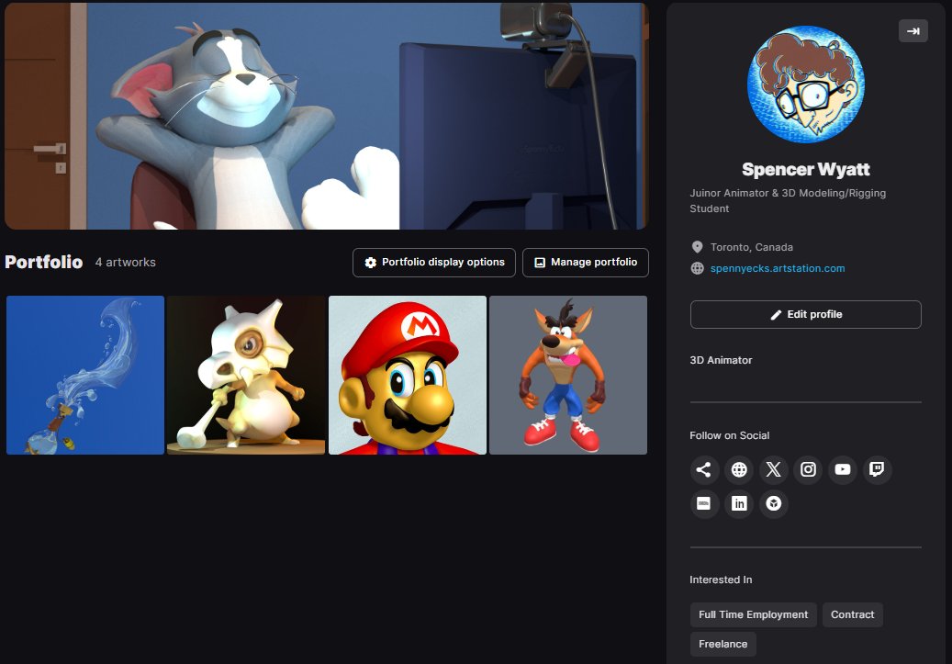
Task: Open Portfolio display options
Action: pos(434,263)
